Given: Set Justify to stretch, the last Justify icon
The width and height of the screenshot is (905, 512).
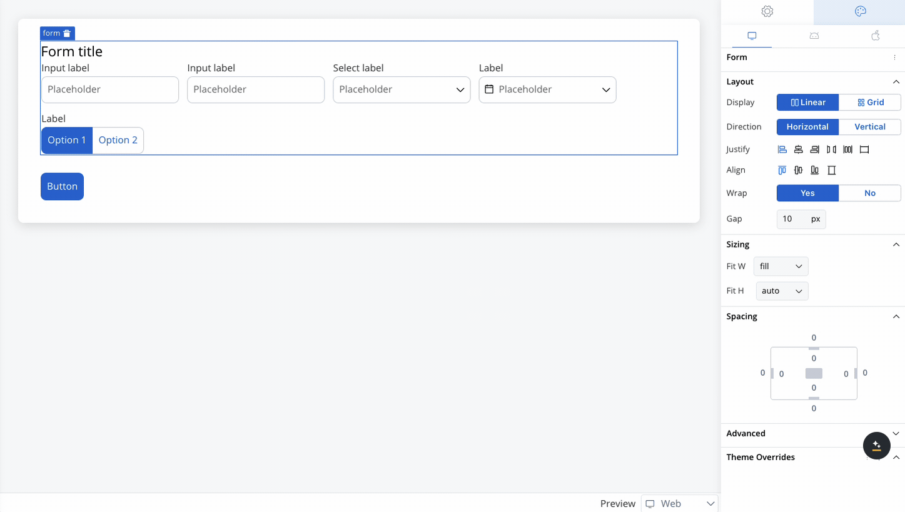Looking at the screenshot, I should point(864,149).
